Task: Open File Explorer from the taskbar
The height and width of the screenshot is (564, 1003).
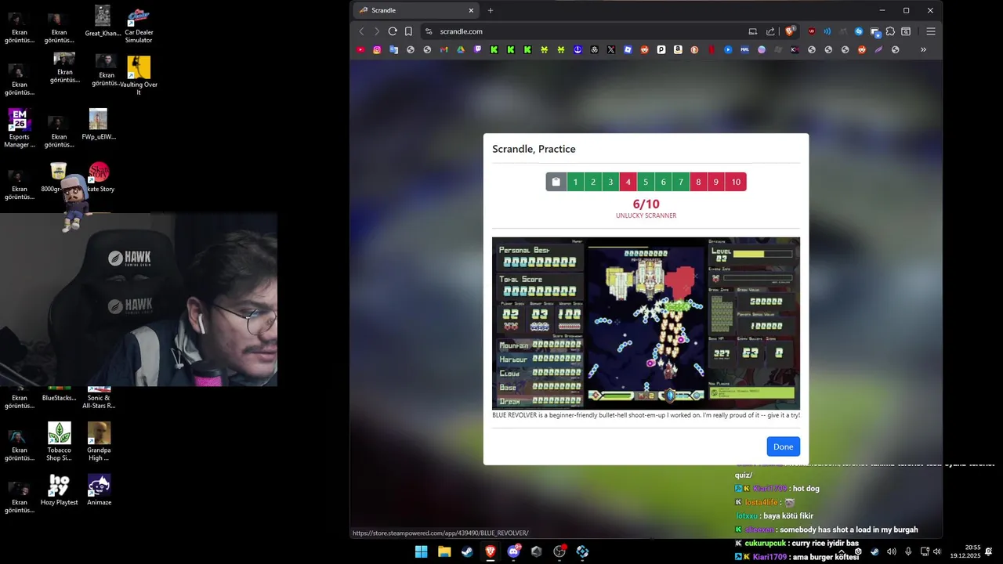Action: tap(444, 551)
